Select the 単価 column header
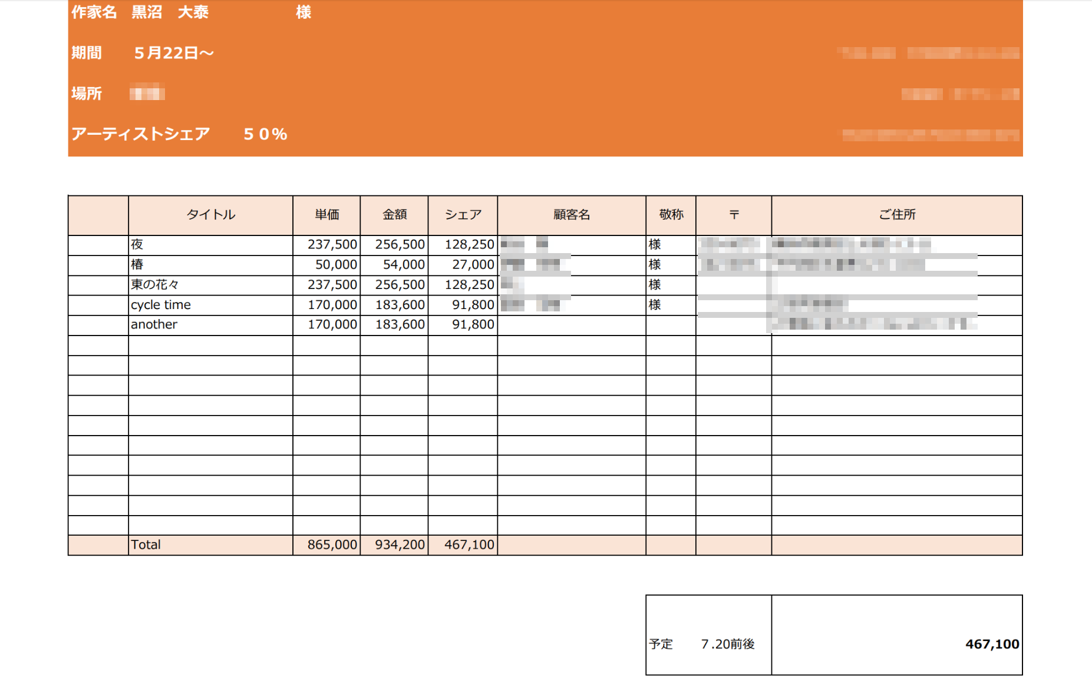This screenshot has width=1092, height=694. pos(326,215)
